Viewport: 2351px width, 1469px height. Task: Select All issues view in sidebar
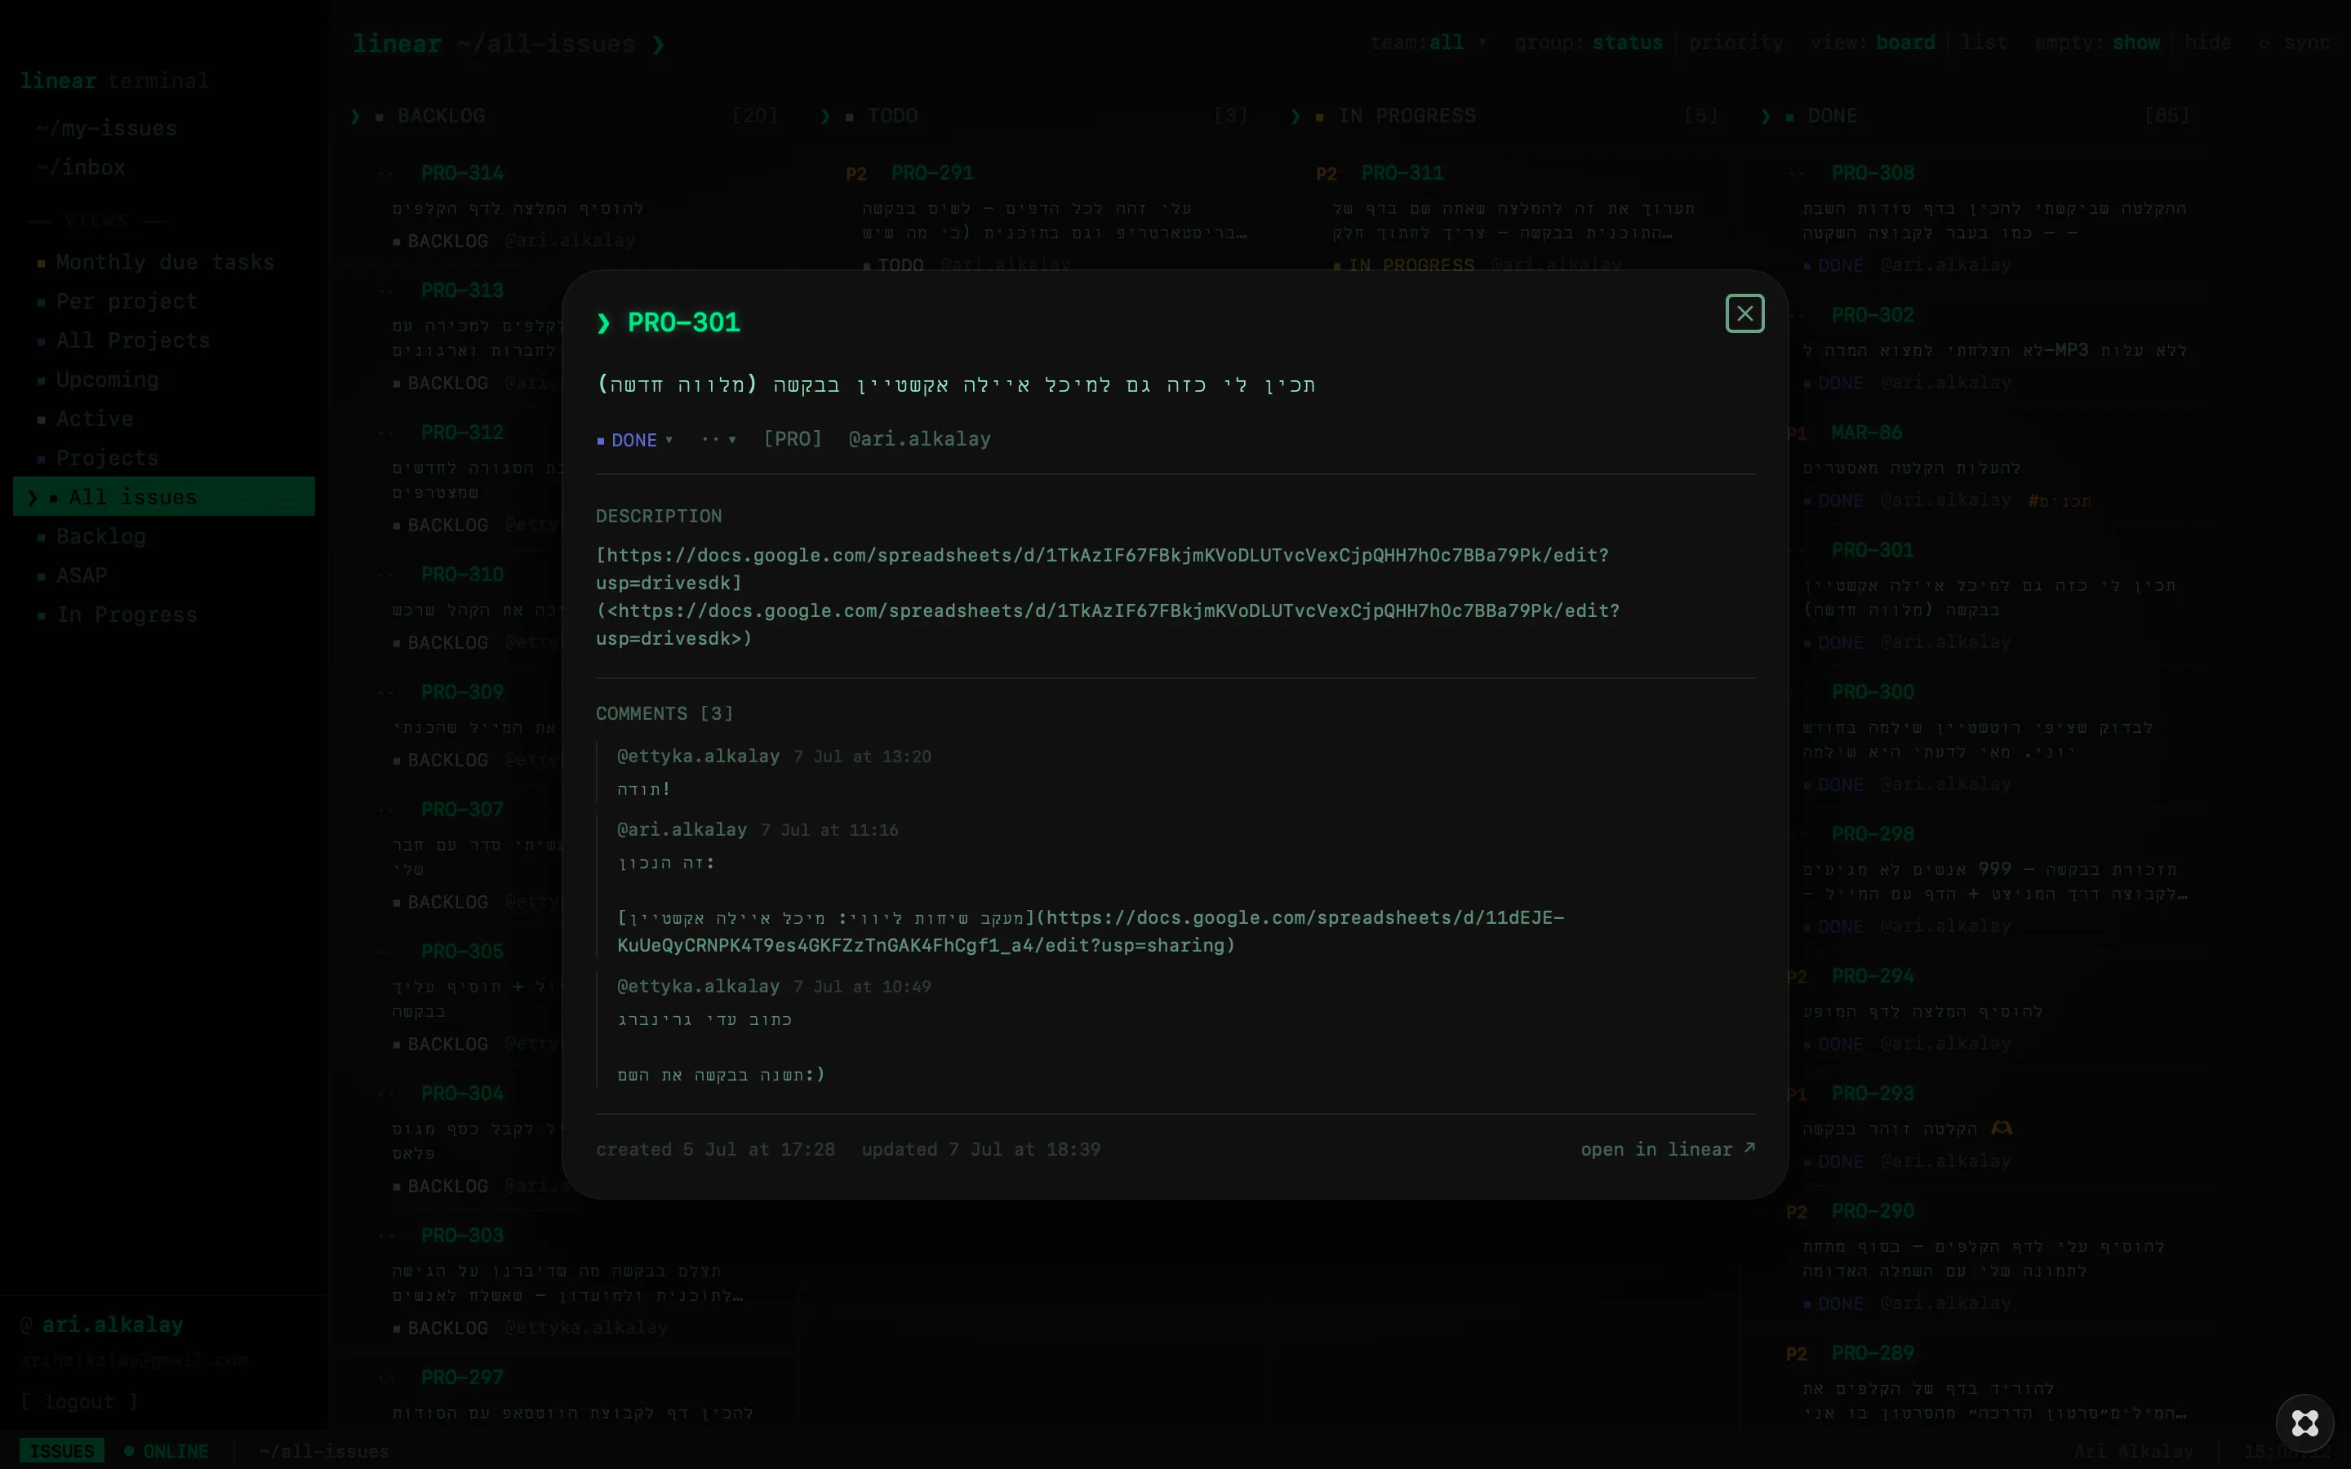pos(163,496)
